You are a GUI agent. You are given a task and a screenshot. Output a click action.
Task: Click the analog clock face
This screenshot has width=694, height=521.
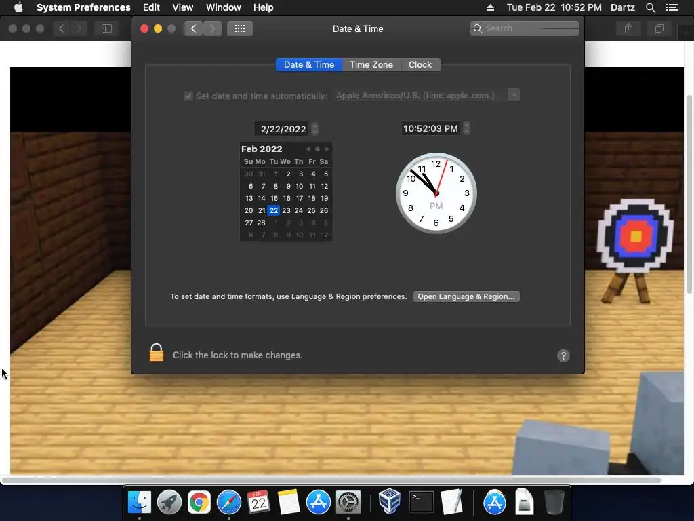point(436,193)
